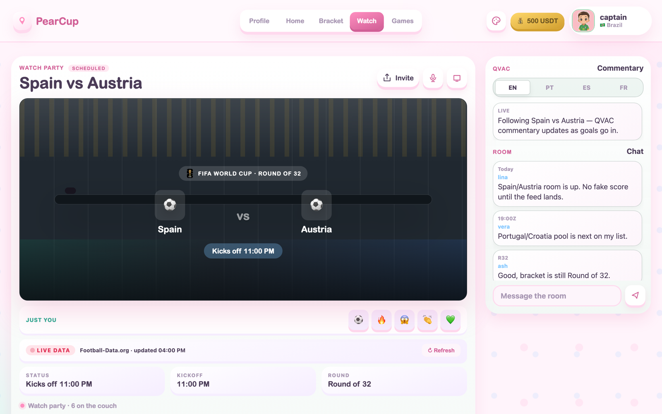The width and height of the screenshot is (662, 414).
Task: Click the ash chat message
Action: [567, 266]
